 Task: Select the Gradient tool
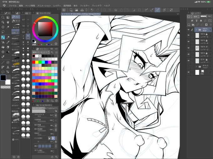(8, 17)
